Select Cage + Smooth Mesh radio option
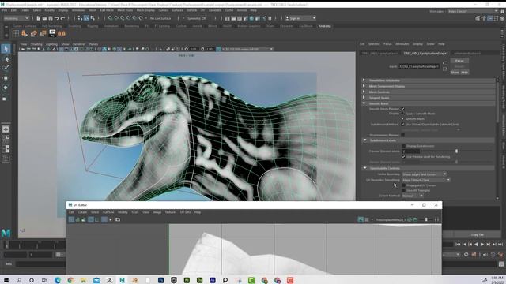This screenshot has height=284, width=506. 402,114
